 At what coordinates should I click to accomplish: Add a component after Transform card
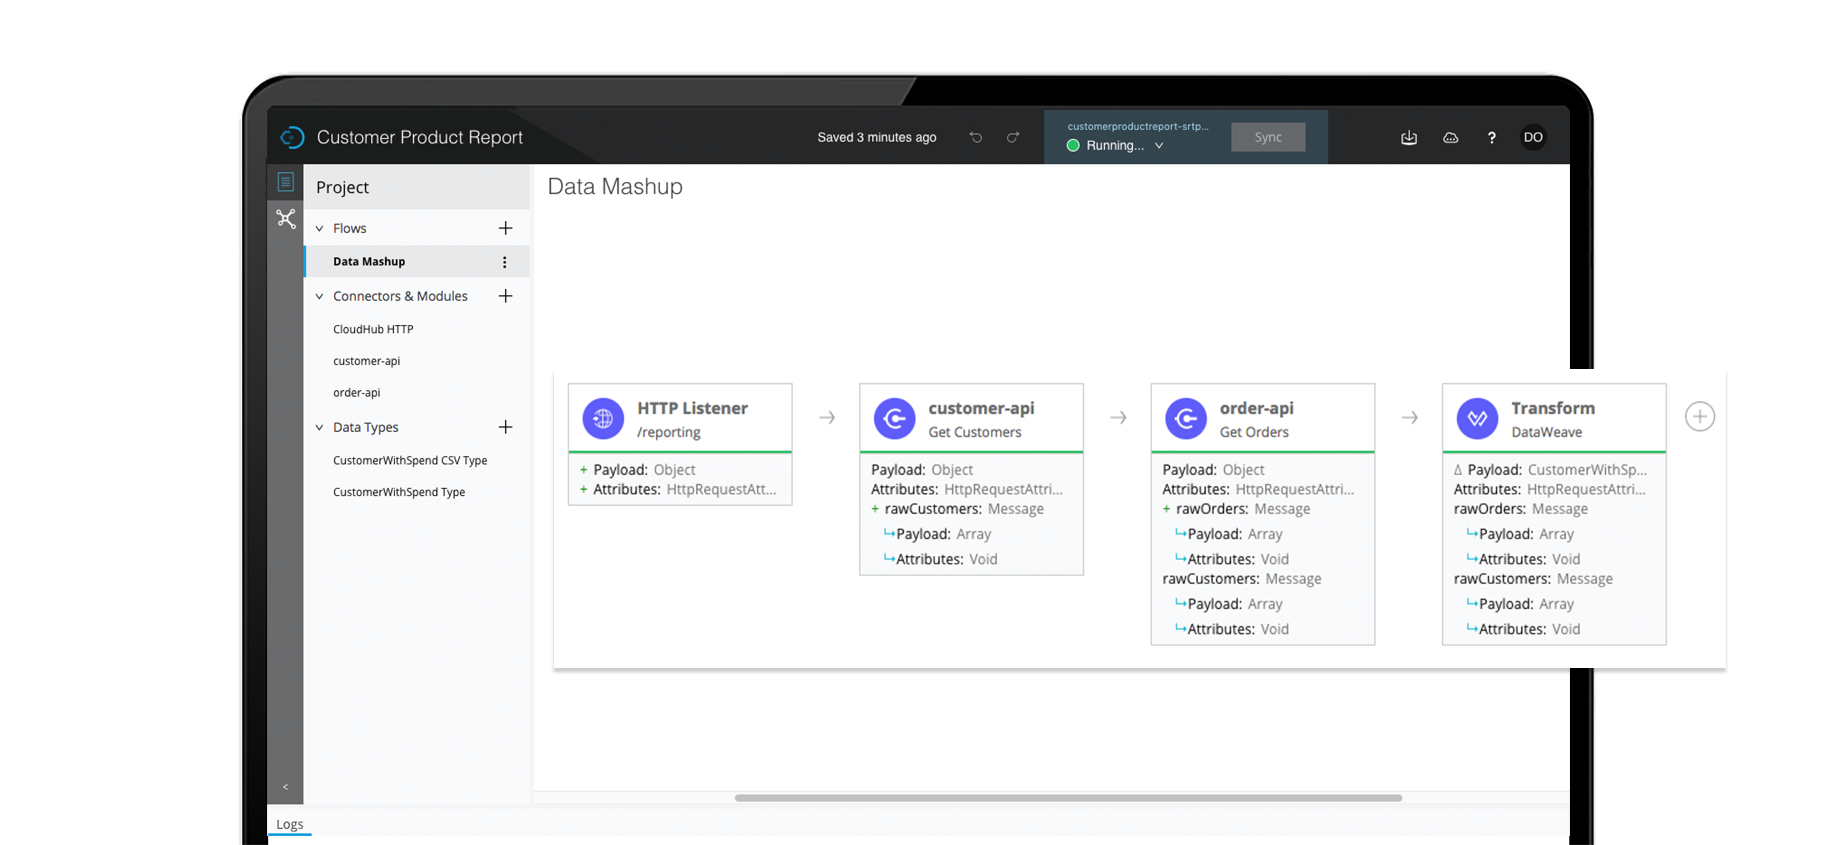click(1699, 417)
